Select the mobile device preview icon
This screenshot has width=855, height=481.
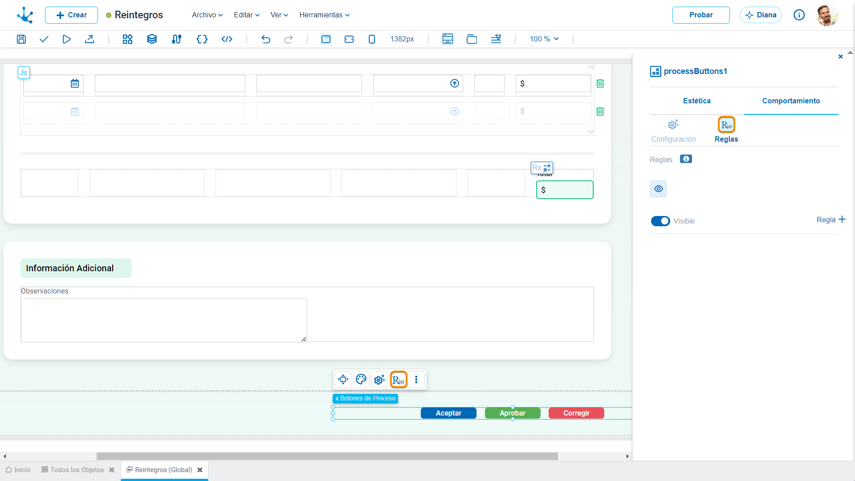(x=372, y=39)
